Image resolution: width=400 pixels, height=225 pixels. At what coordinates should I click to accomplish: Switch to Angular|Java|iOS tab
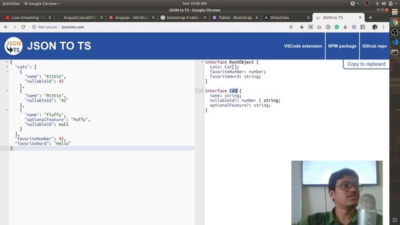79,17
